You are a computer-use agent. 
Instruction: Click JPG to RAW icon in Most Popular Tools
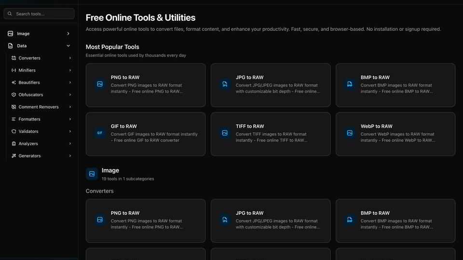225,84
